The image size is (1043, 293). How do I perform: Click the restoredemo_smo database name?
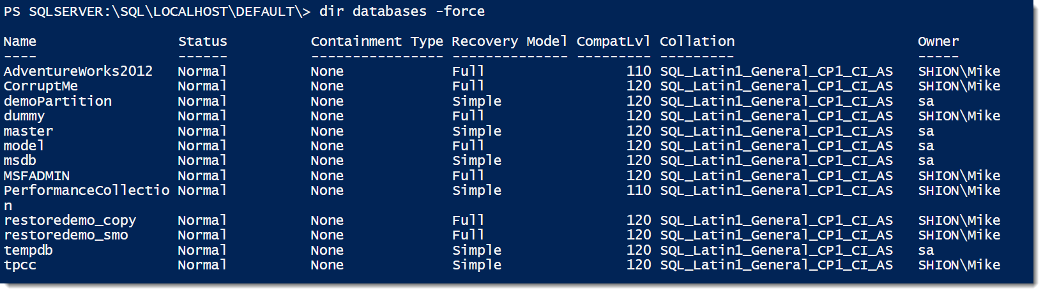tap(66, 235)
